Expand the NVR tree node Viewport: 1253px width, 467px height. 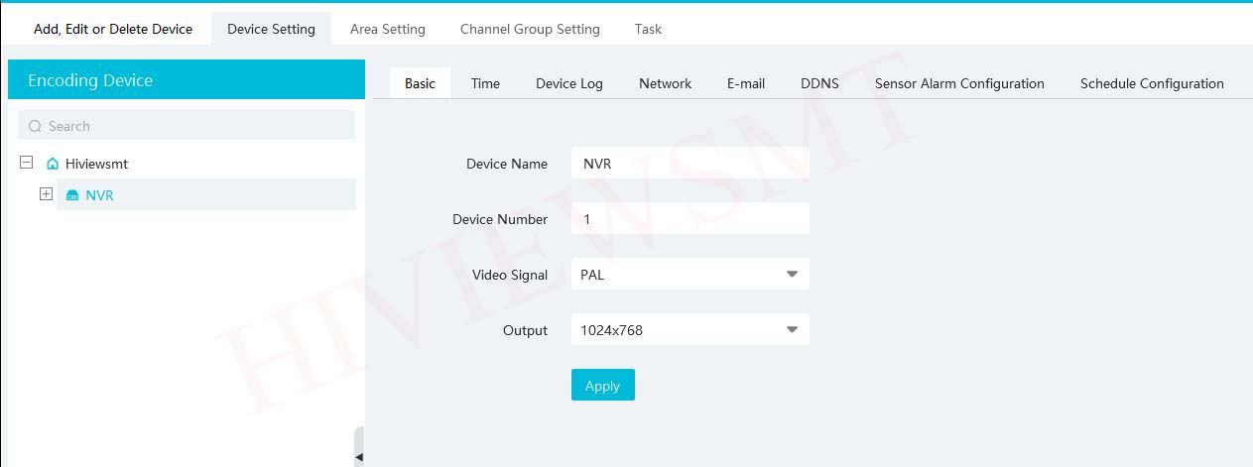[x=46, y=194]
